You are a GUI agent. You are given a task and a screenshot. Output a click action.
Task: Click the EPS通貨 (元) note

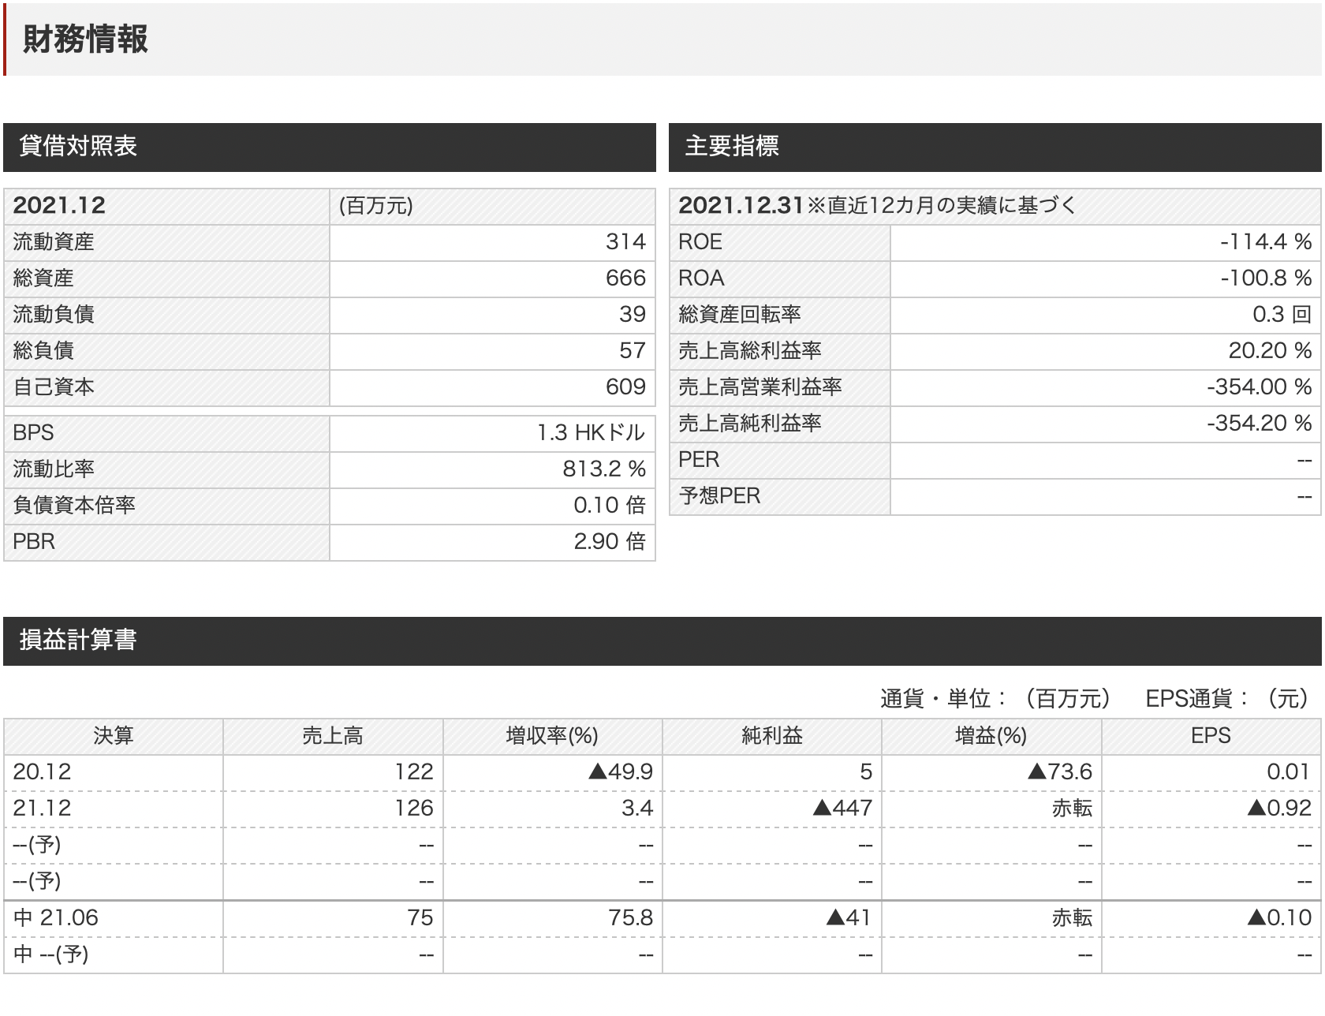click(x=1227, y=698)
